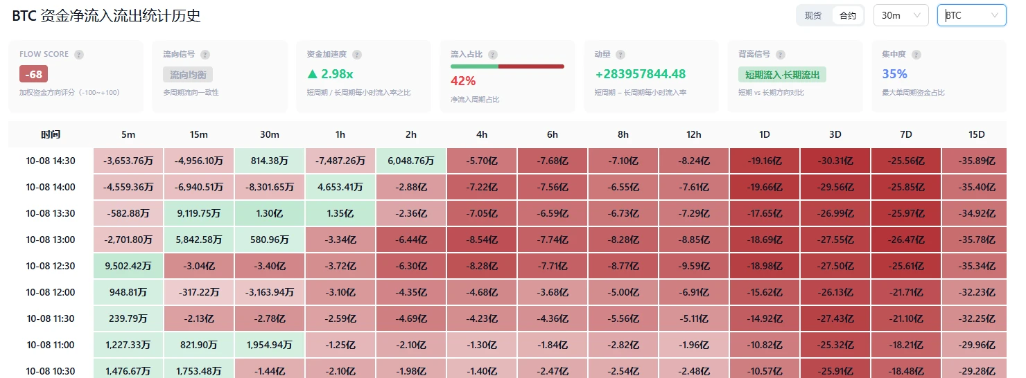Click the -9.59亿 cell
The image size is (1026, 378).
694,266
